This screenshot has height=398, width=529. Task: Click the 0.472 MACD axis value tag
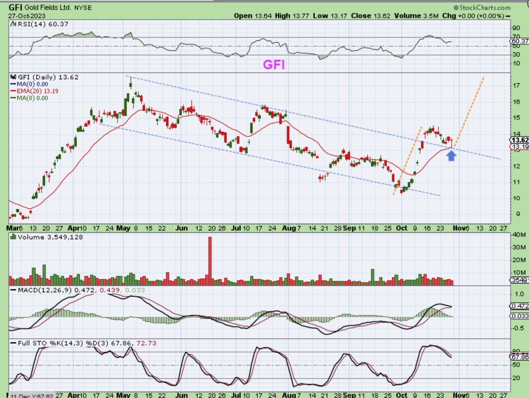pos(519,306)
